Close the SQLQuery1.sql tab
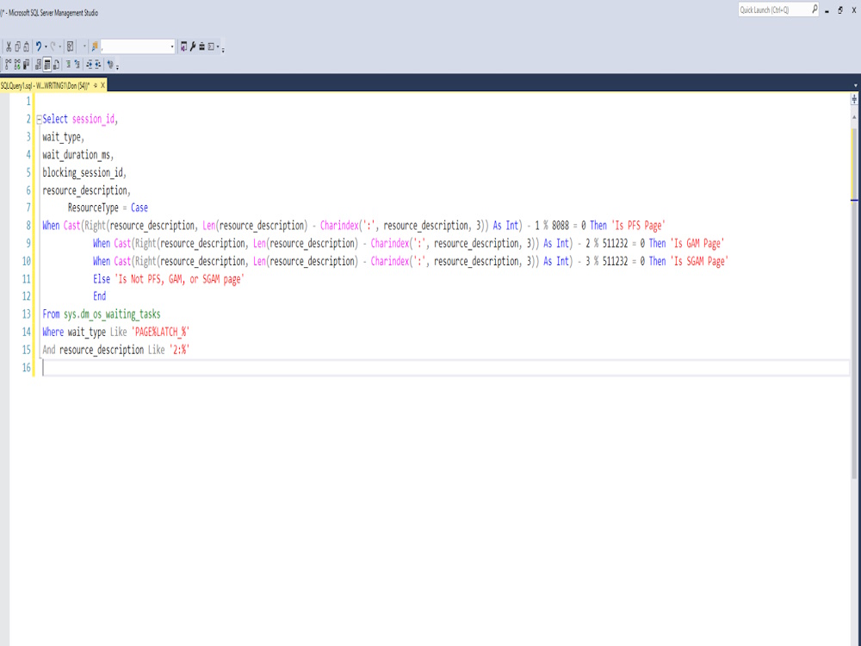The height and width of the screenshot is (646, 861). pos(102,85)
